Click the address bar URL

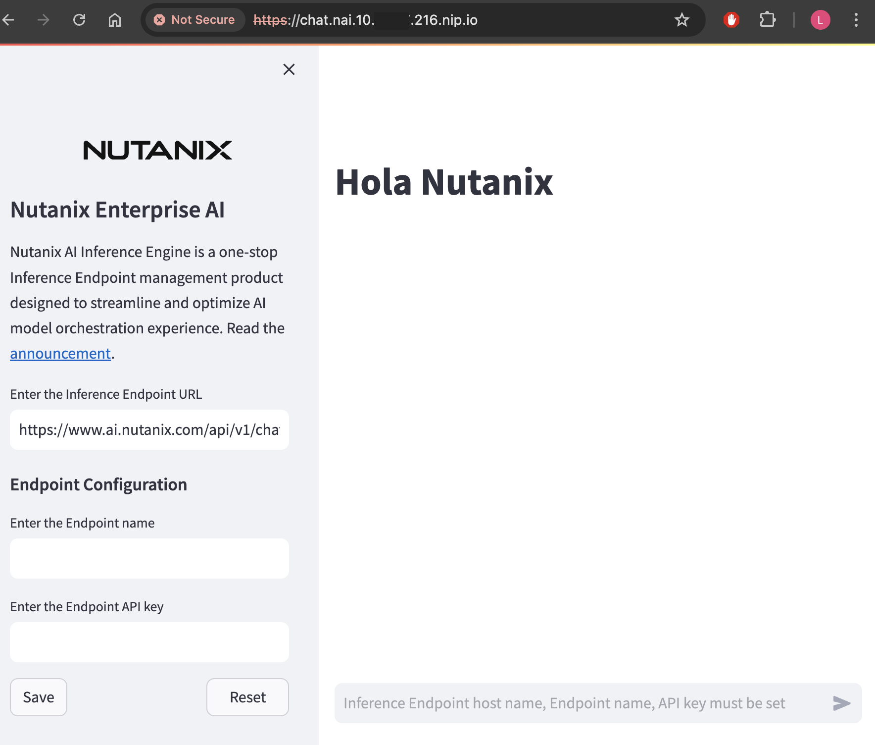point(365,20)
